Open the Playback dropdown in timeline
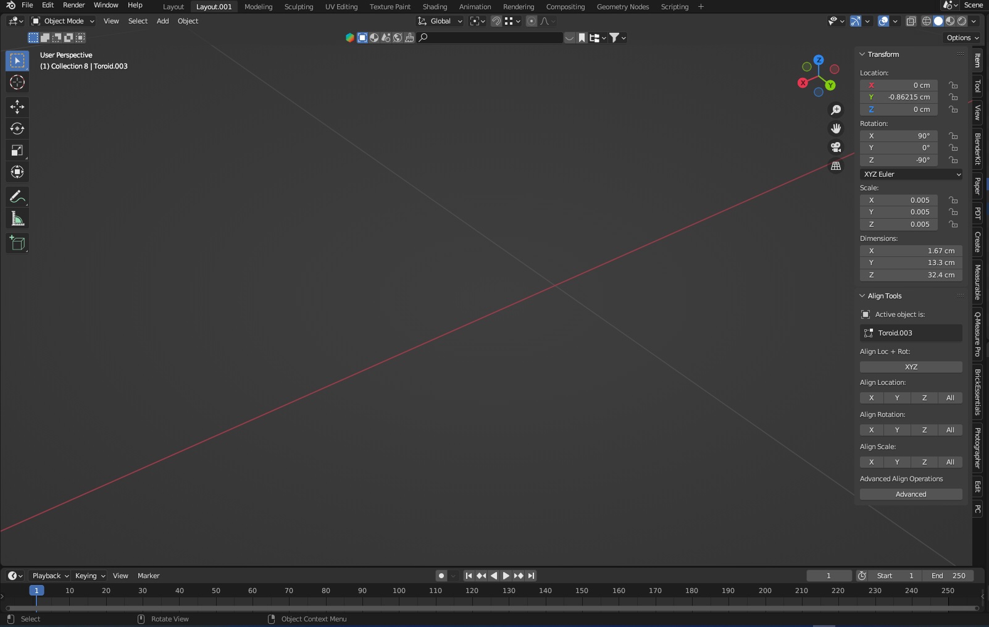The width and height of the screenshot is (989, 627). tap(50, 576)
